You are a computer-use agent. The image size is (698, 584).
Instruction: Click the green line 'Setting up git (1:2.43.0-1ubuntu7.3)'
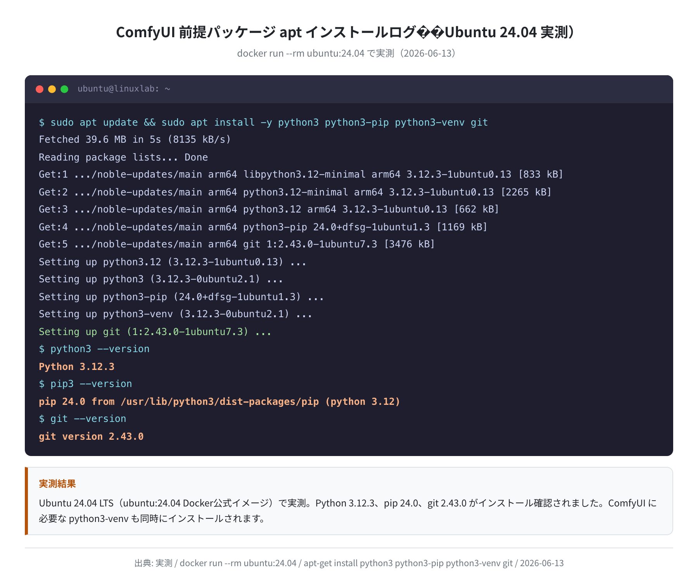(155, 332)
